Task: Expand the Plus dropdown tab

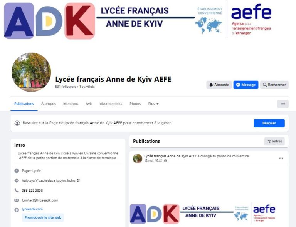Action: (x=153, y=104)
